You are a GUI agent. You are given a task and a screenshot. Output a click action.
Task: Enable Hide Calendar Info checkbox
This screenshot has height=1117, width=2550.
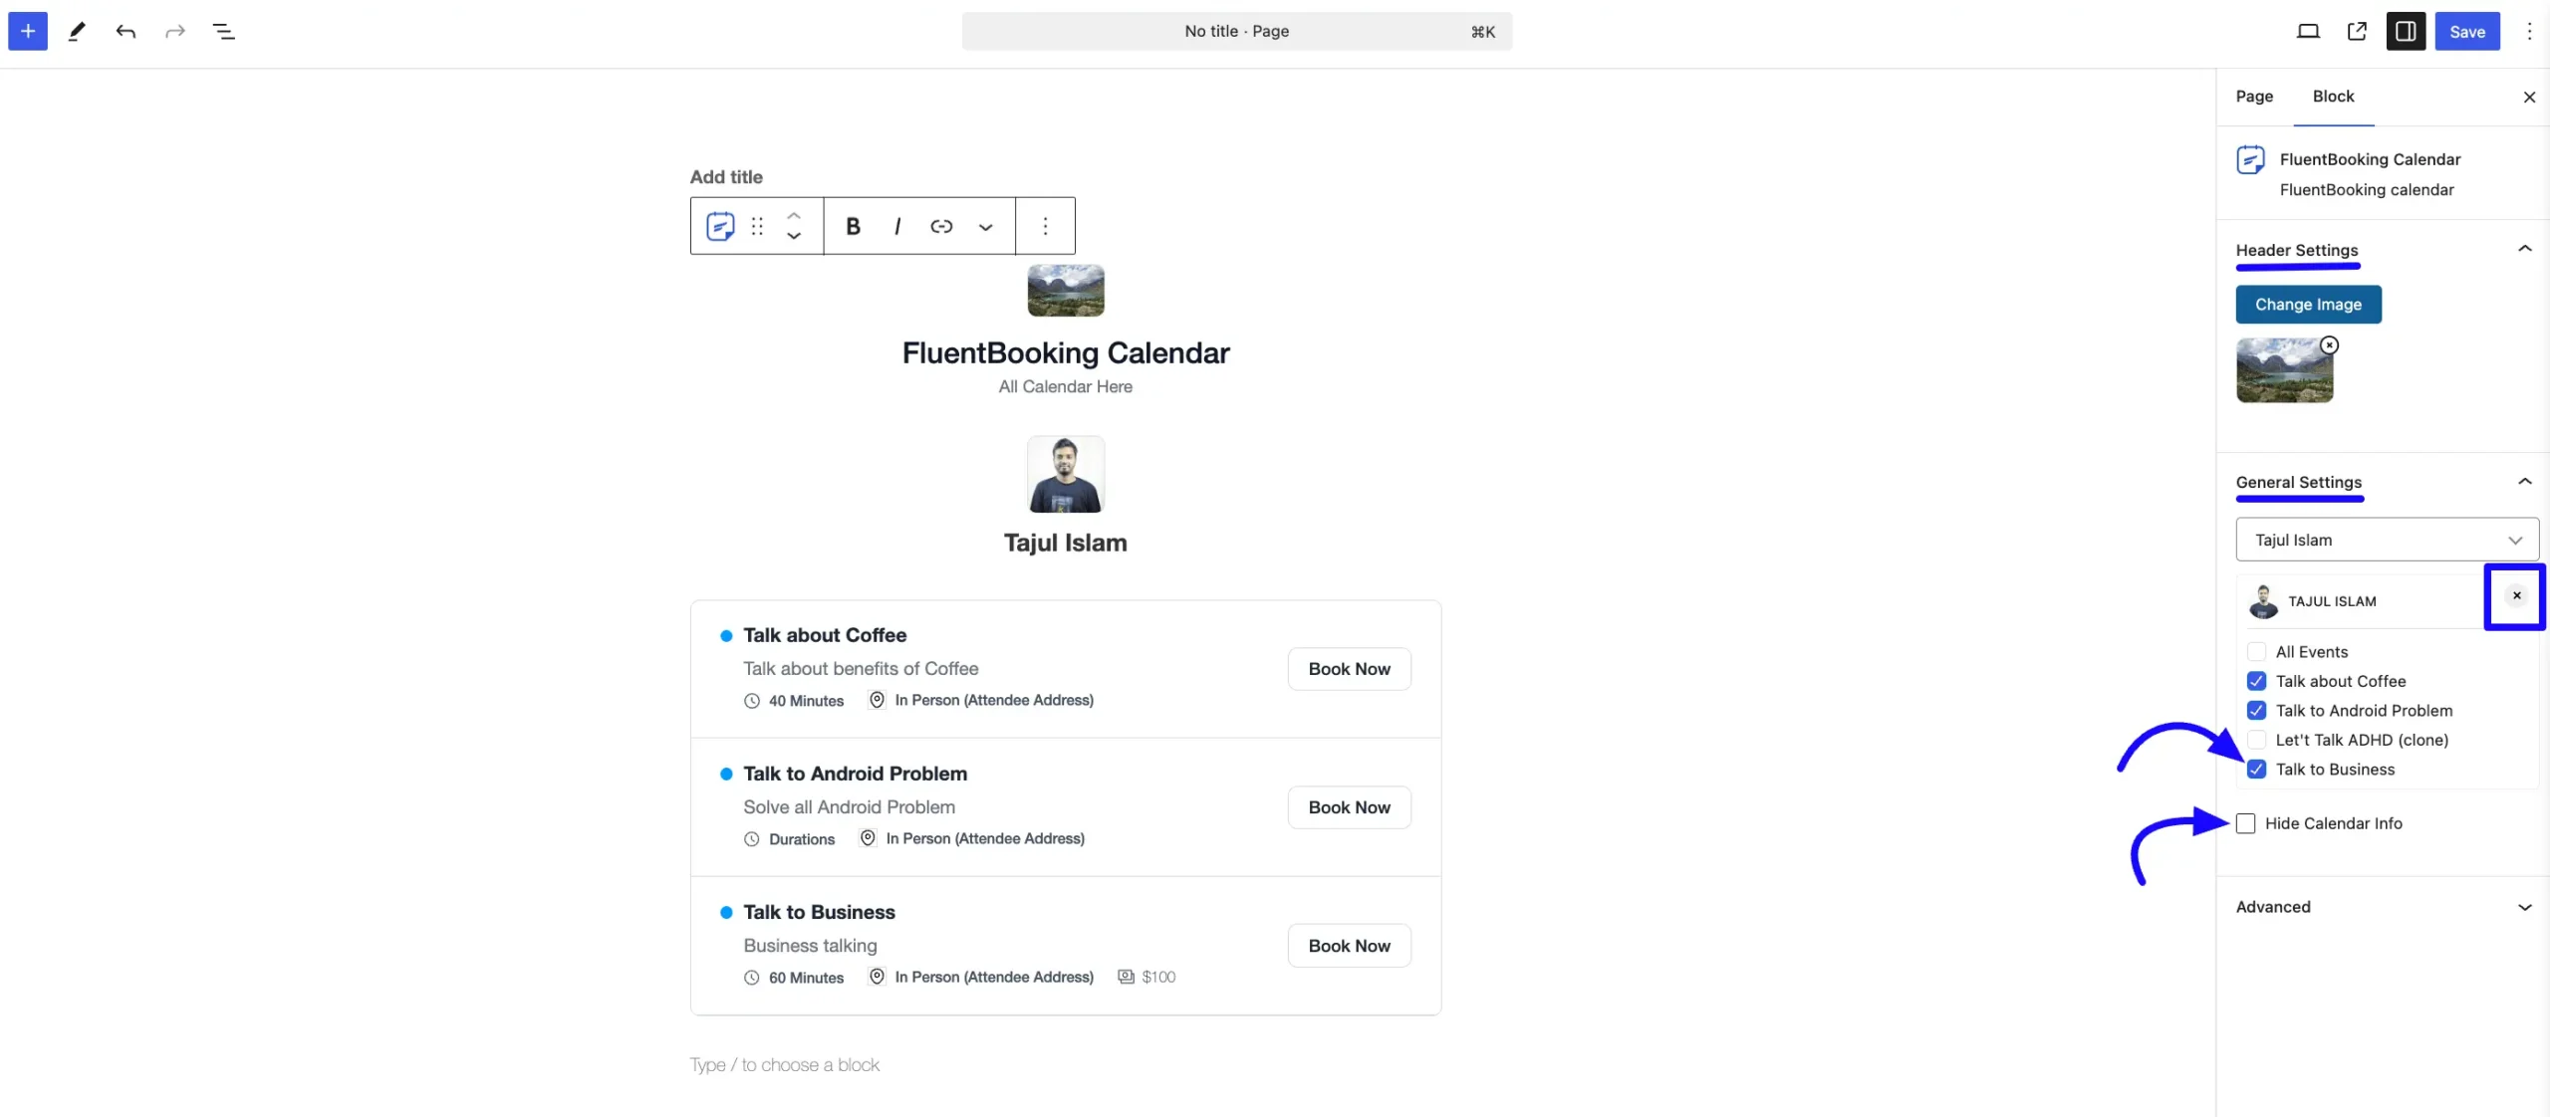point(2245,823)
